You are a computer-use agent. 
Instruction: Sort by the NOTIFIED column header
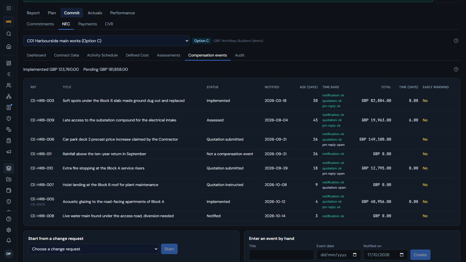272,87
